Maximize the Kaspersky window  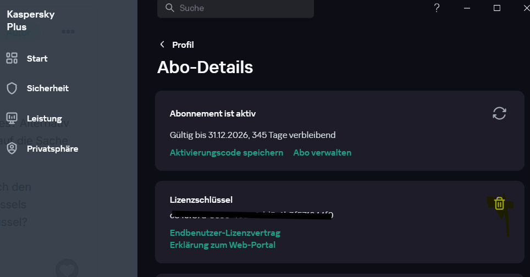[497, 8]
